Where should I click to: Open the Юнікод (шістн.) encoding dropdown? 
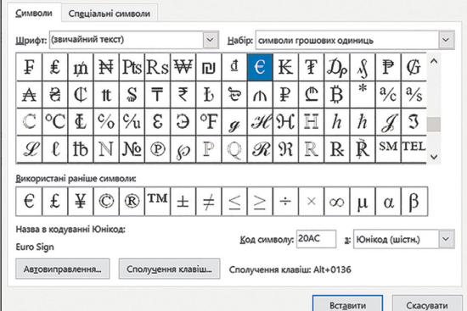coord(446,239)
